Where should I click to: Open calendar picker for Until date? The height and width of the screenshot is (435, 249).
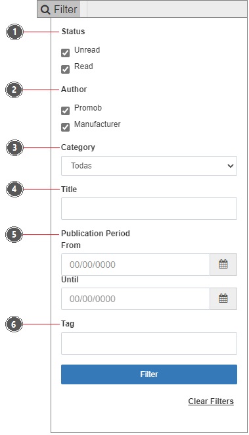coord(223,299)
